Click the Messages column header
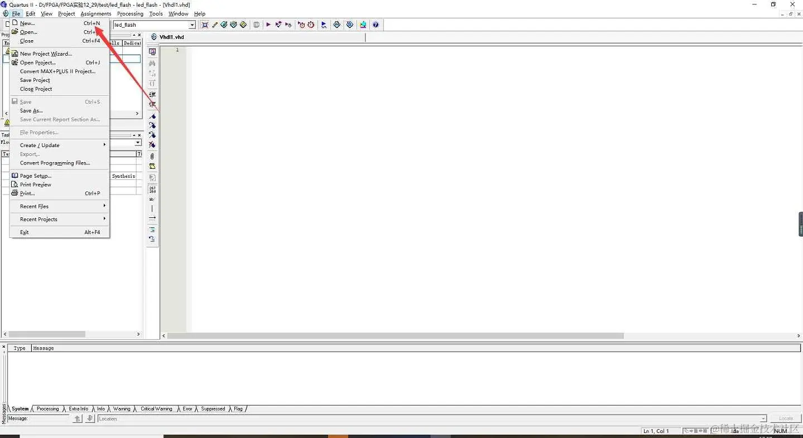This screenshot has height=438, width=803. (416, 348)
